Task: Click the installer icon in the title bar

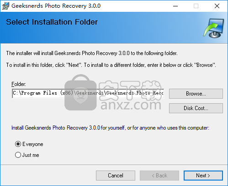Action: pos(5,6)
